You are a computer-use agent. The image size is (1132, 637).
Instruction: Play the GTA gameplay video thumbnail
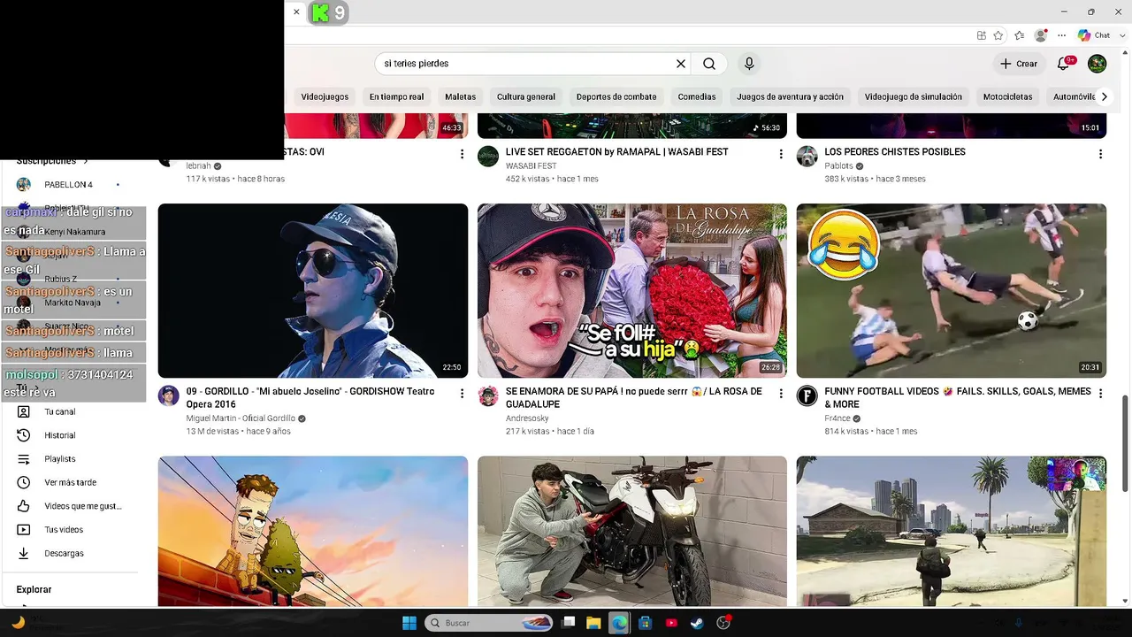952,531
